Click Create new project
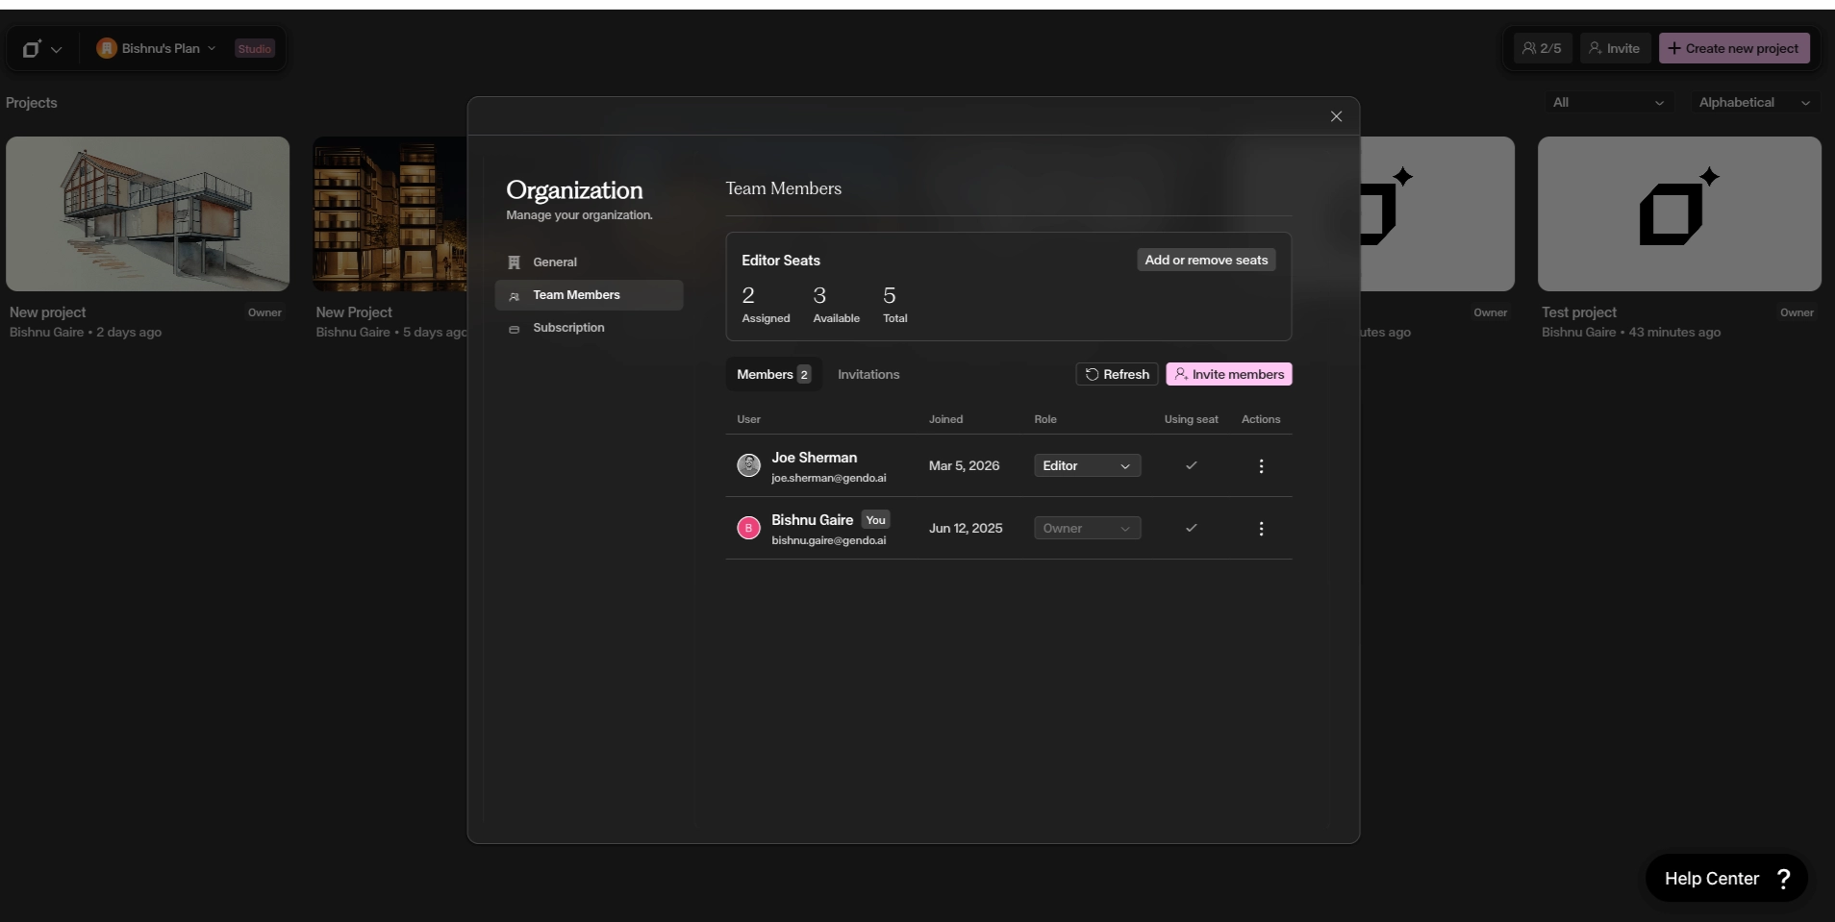 [x=1735, y=48]
